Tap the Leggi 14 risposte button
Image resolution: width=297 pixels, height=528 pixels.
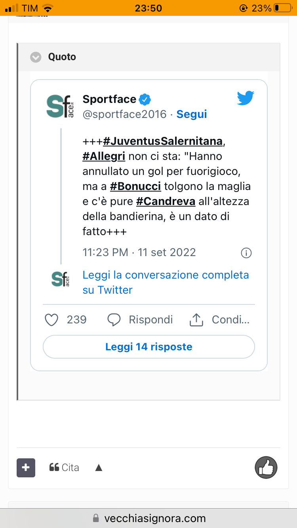[x=149, y=347]
